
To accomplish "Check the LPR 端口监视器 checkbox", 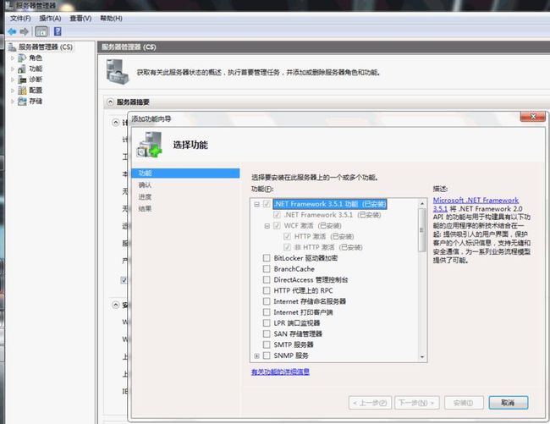I will pyautogui.click(x=267, y=323).
